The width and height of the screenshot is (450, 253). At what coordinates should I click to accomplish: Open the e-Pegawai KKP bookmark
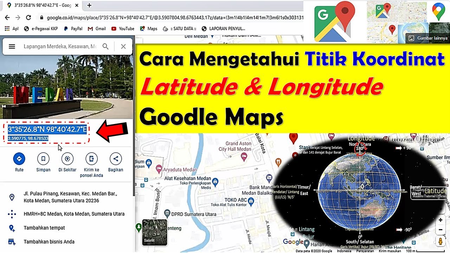point(41,28)
